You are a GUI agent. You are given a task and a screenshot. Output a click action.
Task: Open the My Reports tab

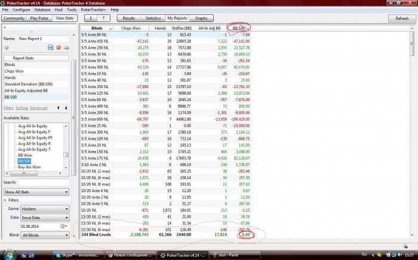pos(177,18)
